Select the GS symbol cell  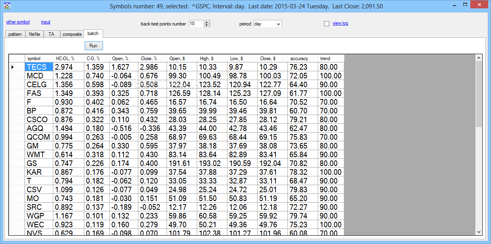[x=39, y=164]
